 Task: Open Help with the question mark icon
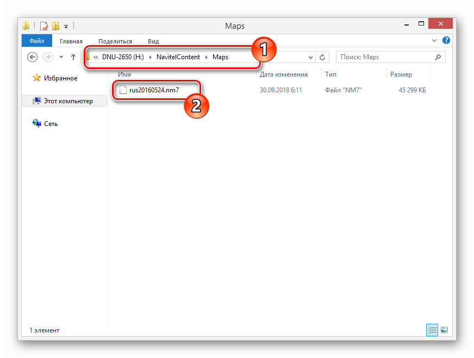(x=446, y=40)
